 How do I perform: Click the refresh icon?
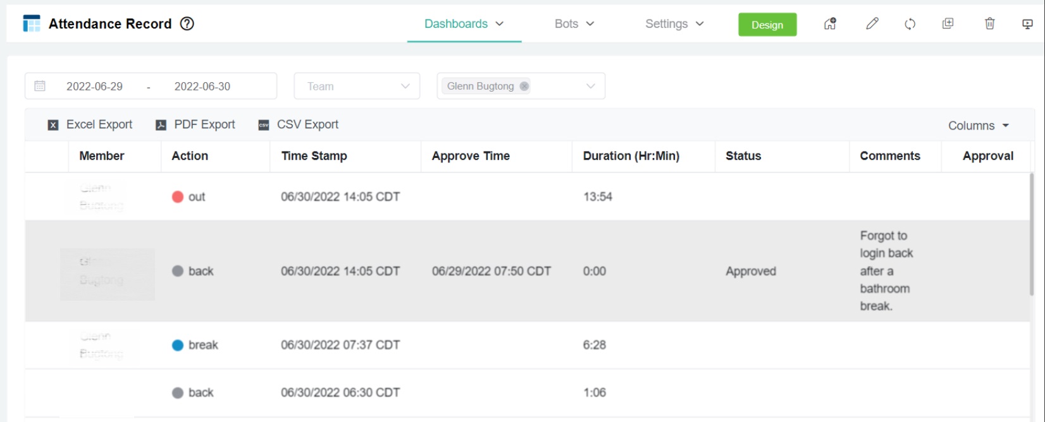[910, 24]
